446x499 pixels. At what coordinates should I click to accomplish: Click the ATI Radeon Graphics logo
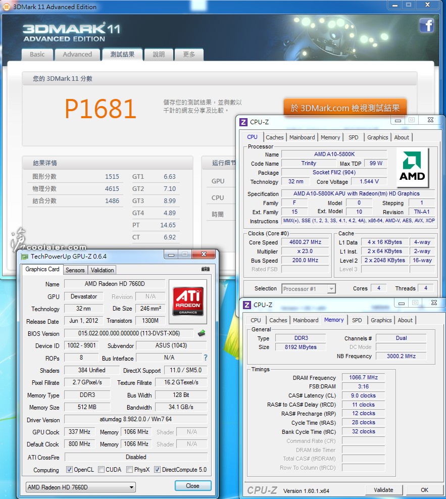point(188,301)
